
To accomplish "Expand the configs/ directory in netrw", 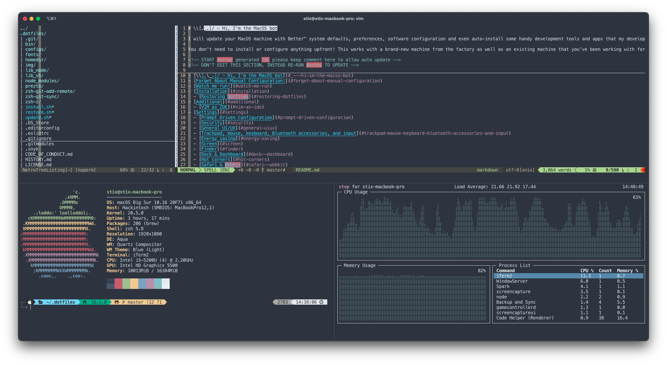I will tap(35, 49).
